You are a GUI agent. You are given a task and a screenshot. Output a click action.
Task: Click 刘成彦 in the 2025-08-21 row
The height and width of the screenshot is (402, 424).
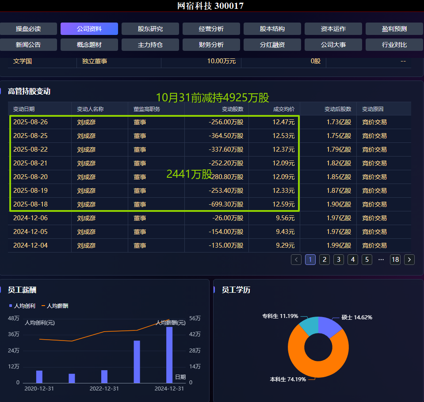pyautogui.click(x=86, y=163)
